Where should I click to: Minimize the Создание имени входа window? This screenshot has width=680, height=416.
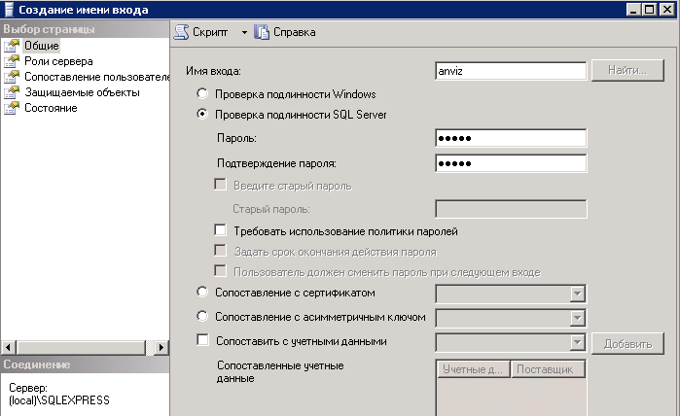pyautogui.click(x=634, y=9)
